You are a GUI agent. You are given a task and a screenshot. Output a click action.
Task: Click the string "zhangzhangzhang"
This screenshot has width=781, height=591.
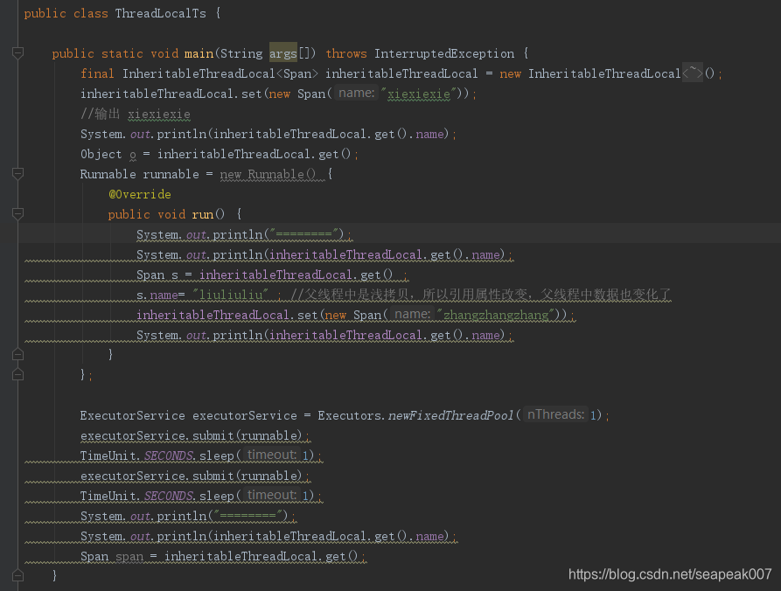(x=496, y=315)
